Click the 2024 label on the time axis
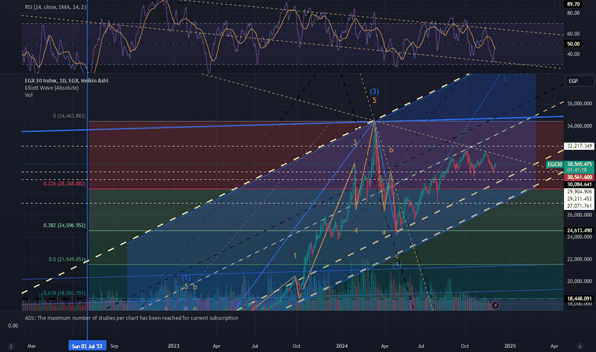This screenshot has width=596, height=352. click(x=341, y=346)
